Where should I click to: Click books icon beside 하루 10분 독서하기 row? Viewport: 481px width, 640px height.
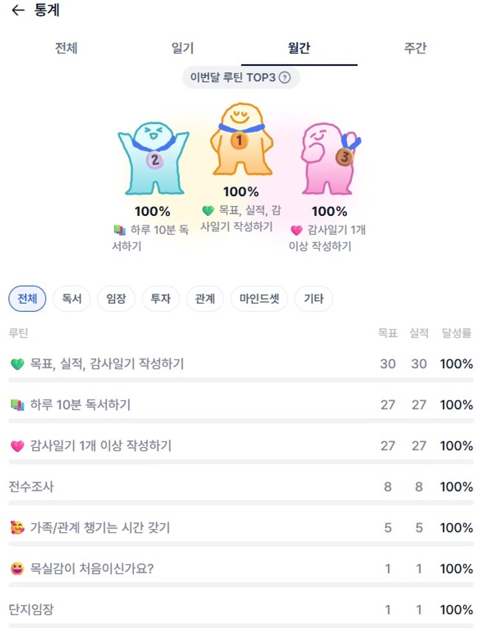point(17,405)
